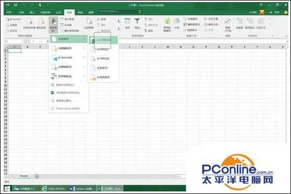291x194 pixels.
Task: Click Show Queries (显示查询) icon
Action: click(x=62, y=19)
